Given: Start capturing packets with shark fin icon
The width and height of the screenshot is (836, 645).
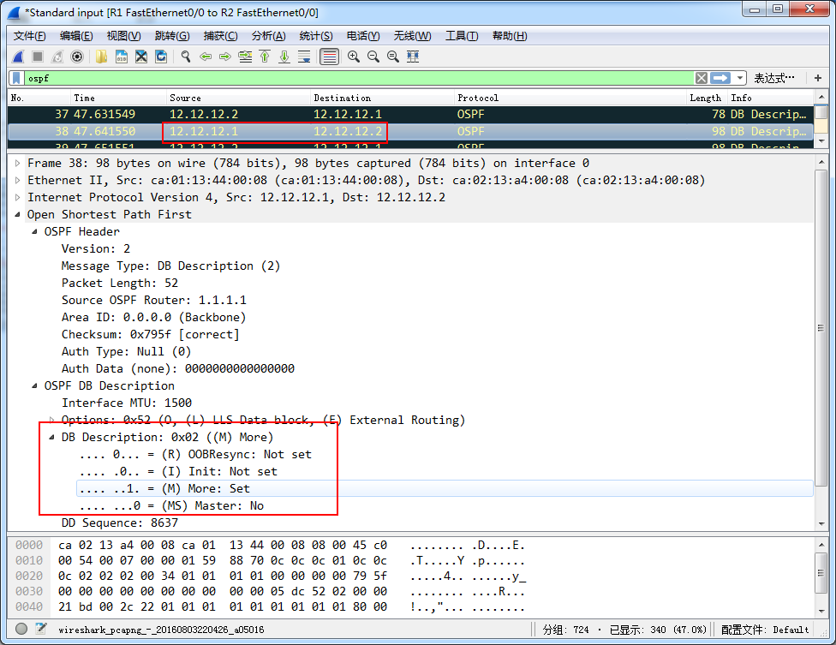Looking at the screenshot, I should [18, 57].
